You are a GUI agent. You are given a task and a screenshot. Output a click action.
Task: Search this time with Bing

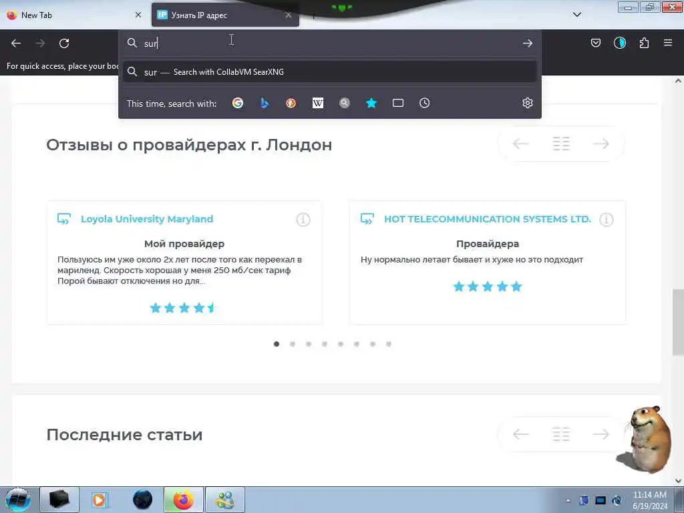265,103
